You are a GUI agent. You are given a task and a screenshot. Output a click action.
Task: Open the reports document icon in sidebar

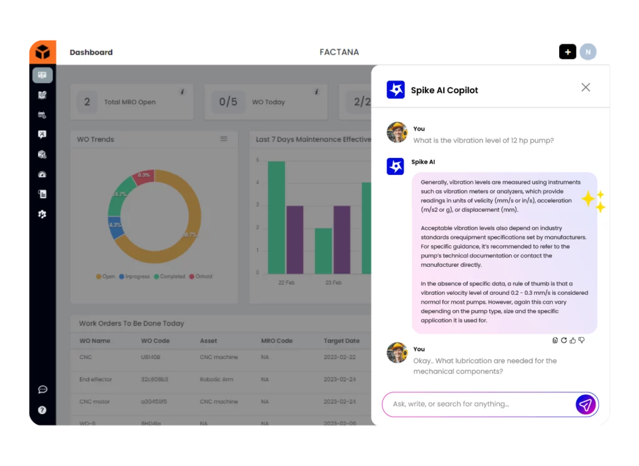[x=42, y=194]
